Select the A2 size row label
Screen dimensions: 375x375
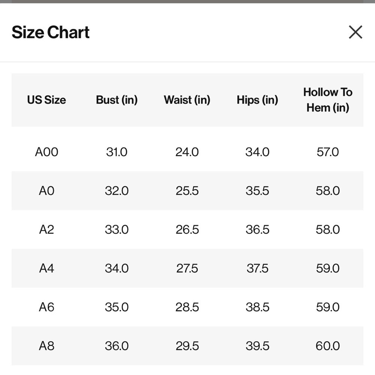46,229
